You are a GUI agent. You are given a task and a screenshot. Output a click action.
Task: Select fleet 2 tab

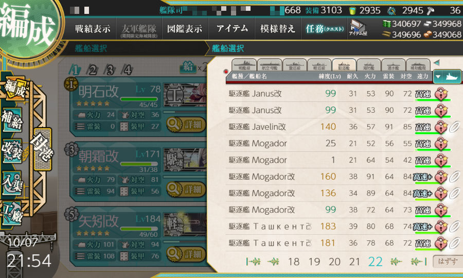[93, 71]
